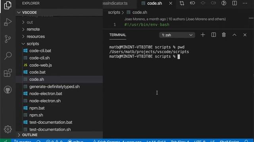Expand the remote folder

59,29
